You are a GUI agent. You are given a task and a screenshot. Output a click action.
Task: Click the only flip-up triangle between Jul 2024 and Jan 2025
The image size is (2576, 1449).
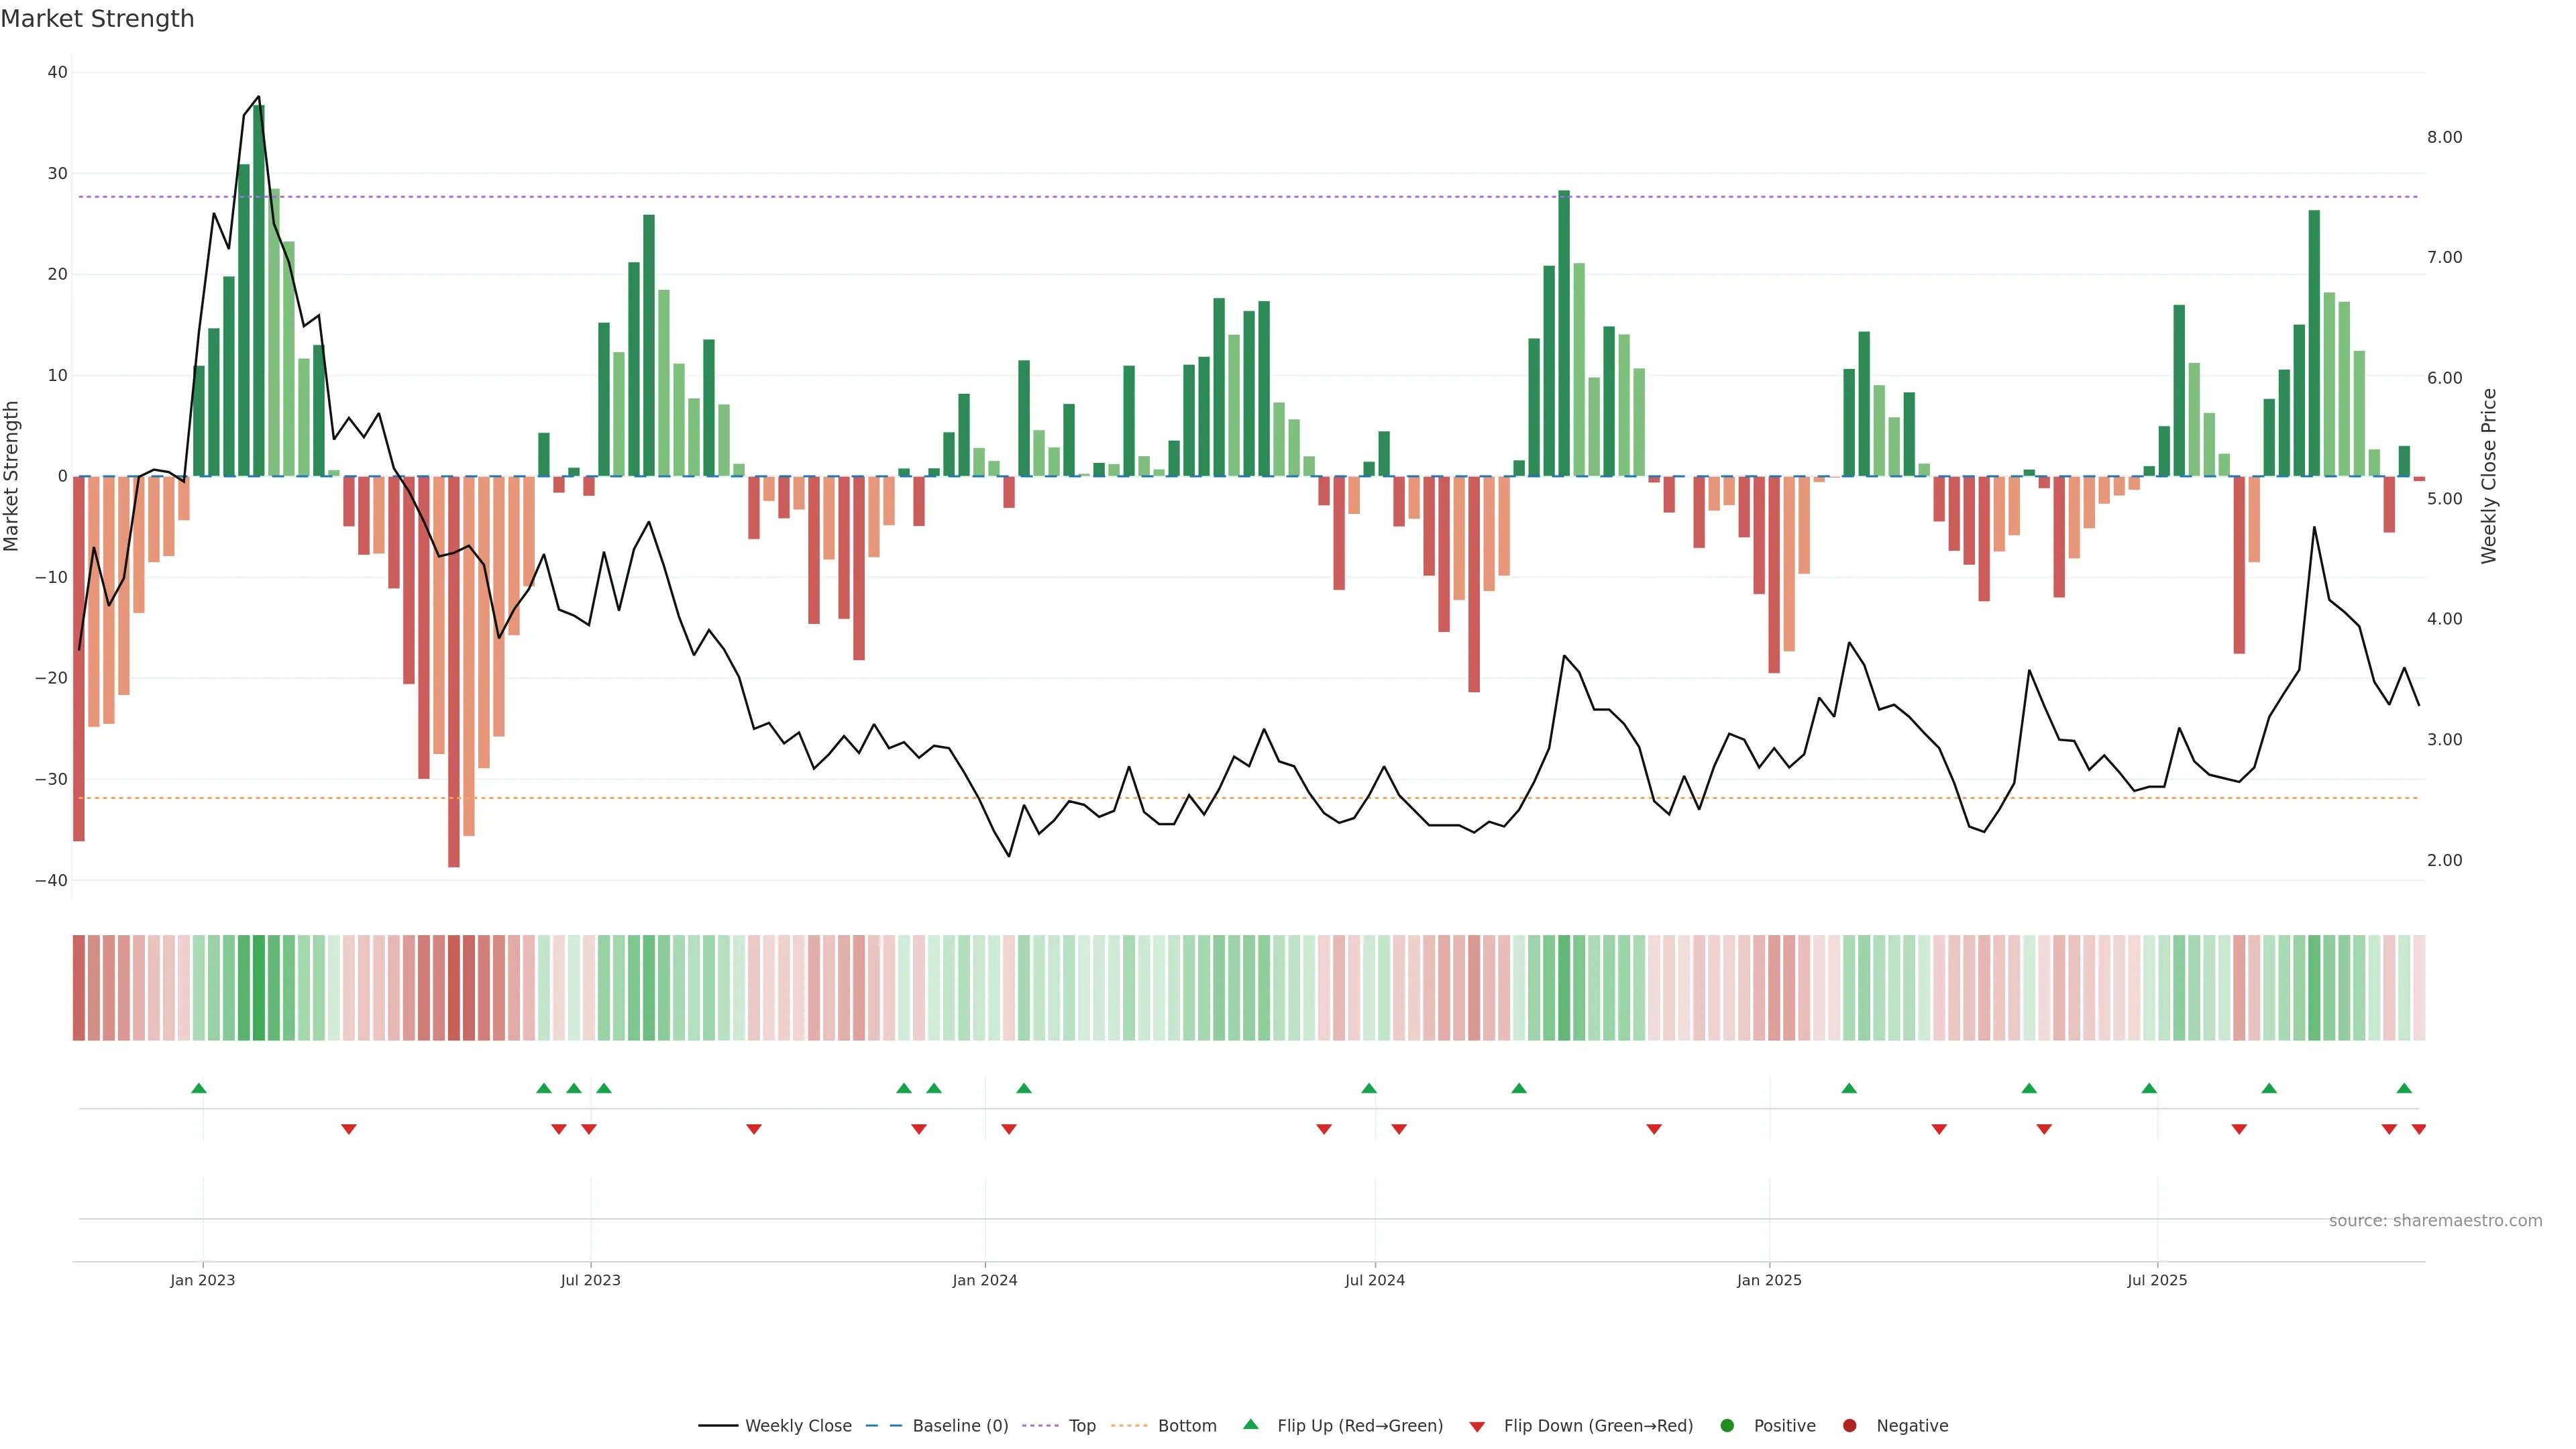(1519, 1088)
